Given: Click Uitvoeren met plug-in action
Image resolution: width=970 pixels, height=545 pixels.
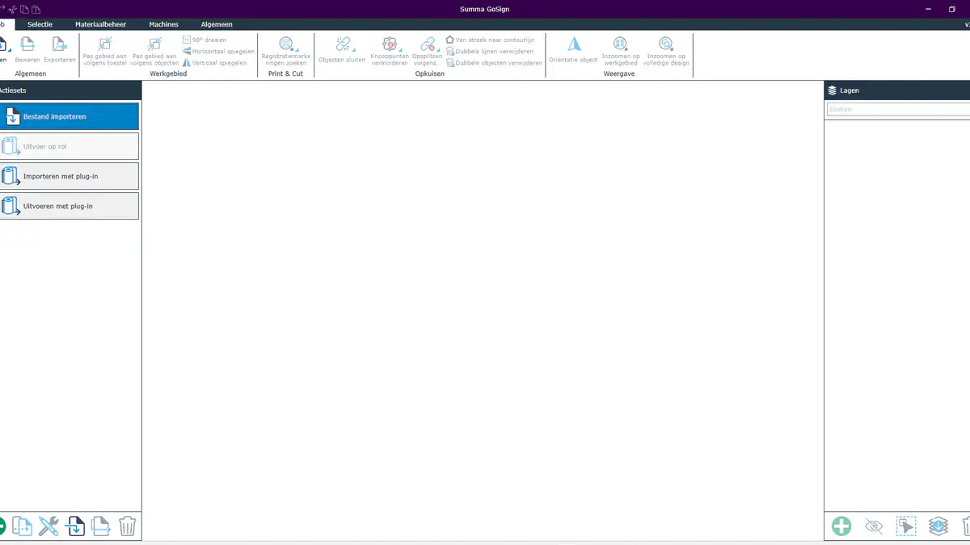Looking at the screenshot, I should pyautogui.click(x=70, y=206).
